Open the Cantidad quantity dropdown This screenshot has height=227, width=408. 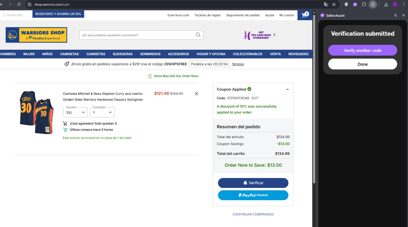(x=102, y=112)
